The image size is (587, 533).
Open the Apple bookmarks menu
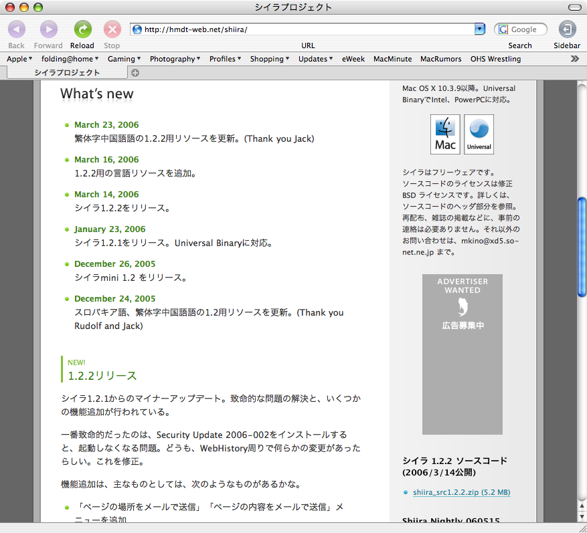tap(19, 59)
